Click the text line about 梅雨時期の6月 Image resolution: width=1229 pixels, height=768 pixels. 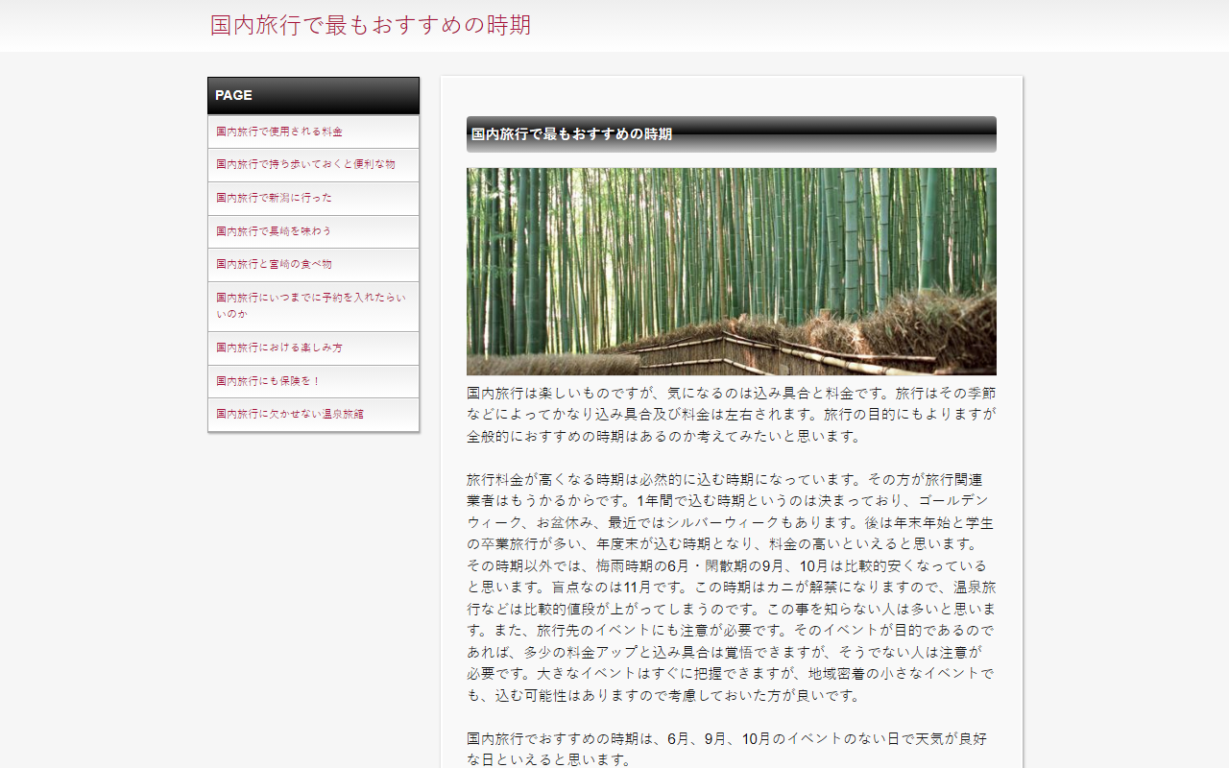click(727, 566)
